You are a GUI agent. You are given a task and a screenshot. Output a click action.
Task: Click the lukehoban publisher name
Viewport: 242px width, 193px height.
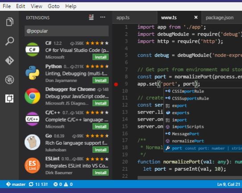coord(56,150)
